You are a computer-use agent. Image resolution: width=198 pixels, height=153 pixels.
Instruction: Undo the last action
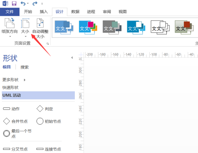pyautogui.click(x=23, y=4)
